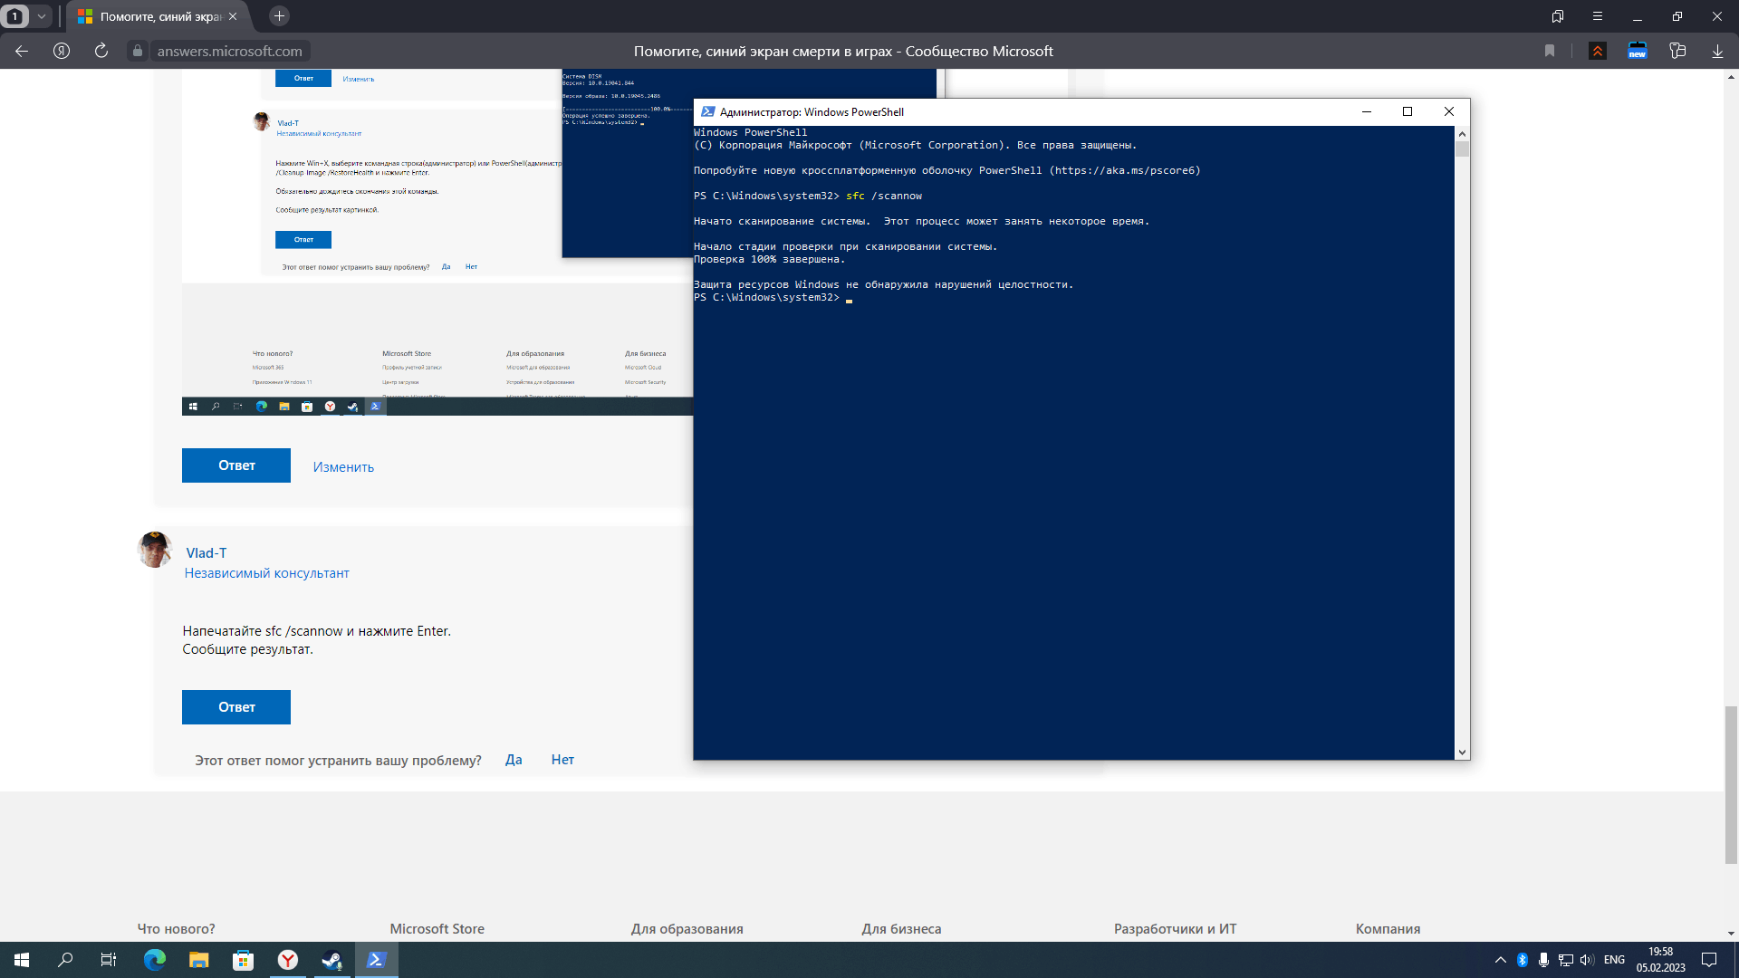Open the Windows notification center
The image size is (1739, 978).
1709,960
